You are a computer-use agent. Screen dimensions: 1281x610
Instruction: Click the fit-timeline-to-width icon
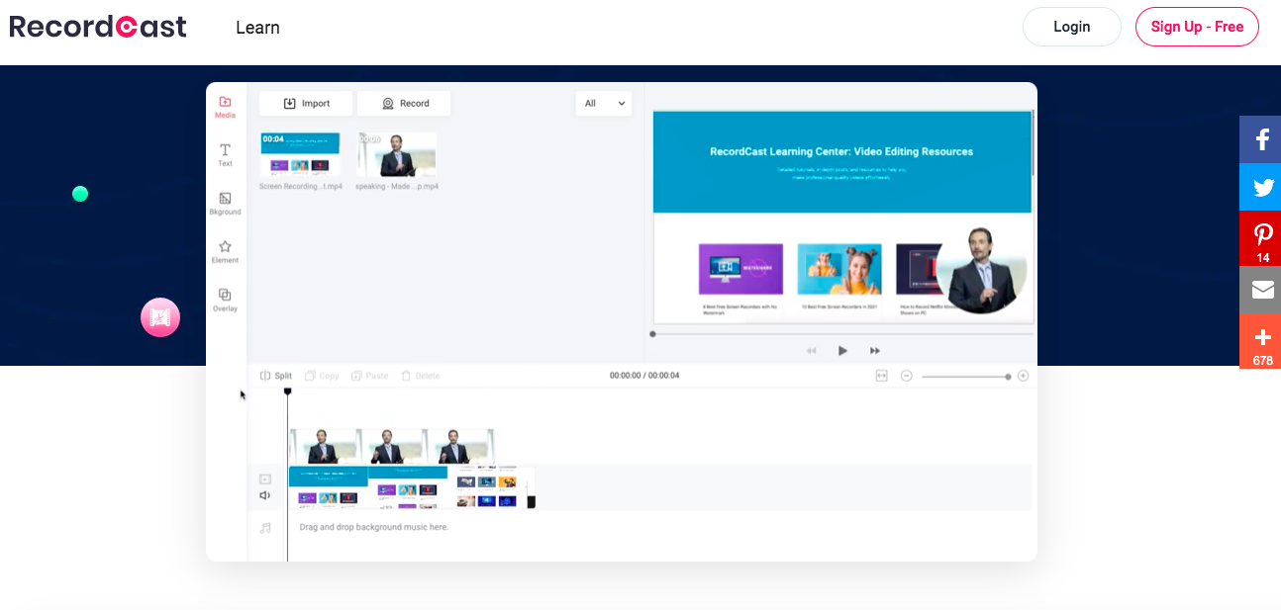[x=881, y=376]
